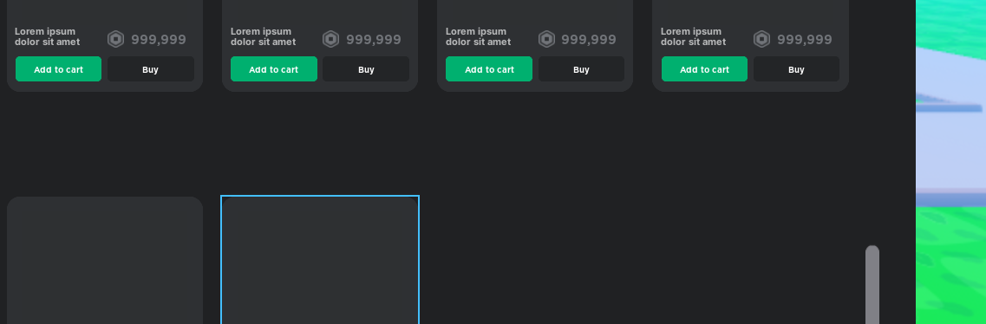986x324 pixels.
Task: Click the 999,999 price on third card
Action: click(589, 40)
